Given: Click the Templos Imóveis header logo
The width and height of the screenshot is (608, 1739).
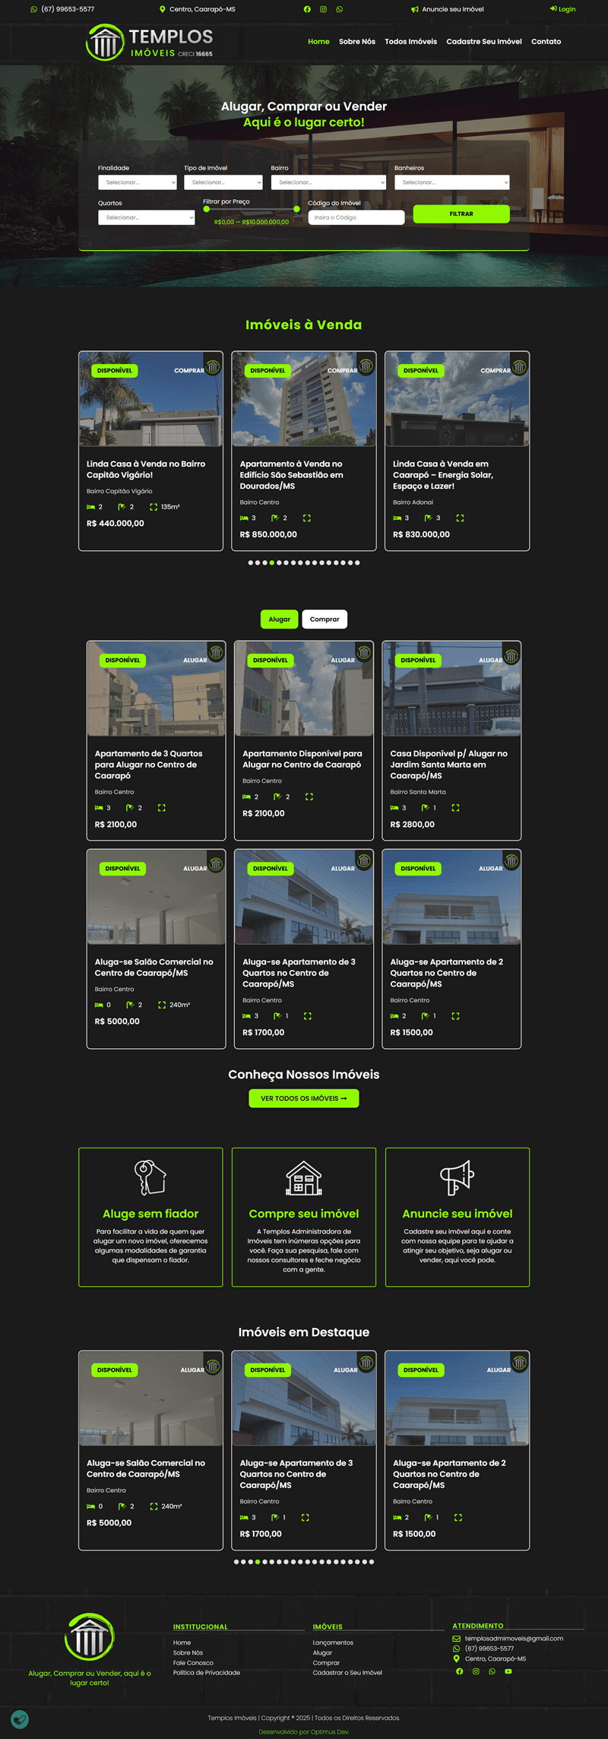Looking at the screenshot, I should 150,43.
